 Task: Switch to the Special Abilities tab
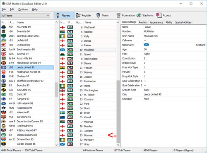tap(183, 22)
